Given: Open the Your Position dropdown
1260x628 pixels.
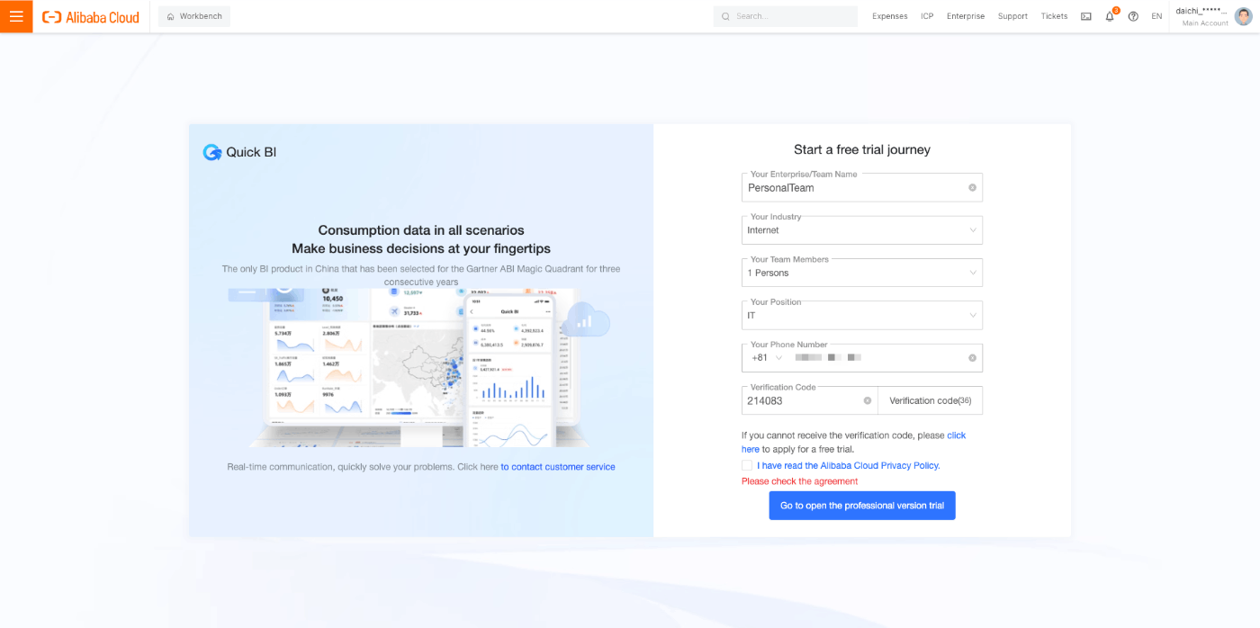Looking at the screenshot, I should [861, 316].
